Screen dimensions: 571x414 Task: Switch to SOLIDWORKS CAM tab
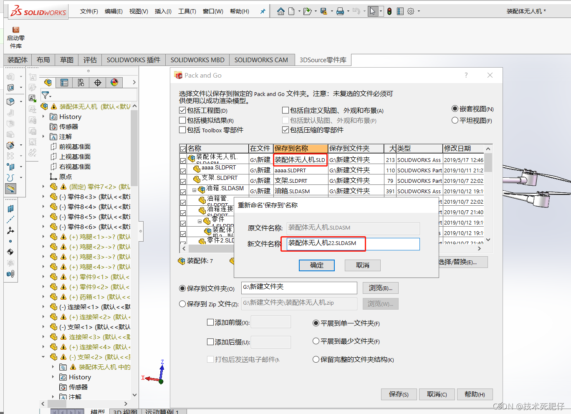[261, 60]
